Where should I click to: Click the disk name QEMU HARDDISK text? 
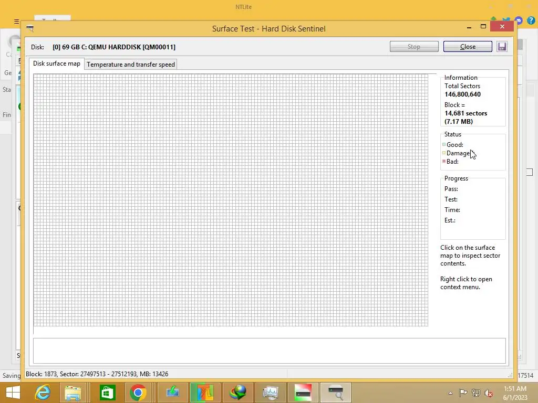pyautogui.click(x=114, y=47)
